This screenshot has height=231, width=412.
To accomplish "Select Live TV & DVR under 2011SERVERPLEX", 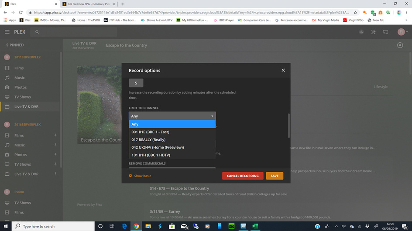I will point(26,107).
